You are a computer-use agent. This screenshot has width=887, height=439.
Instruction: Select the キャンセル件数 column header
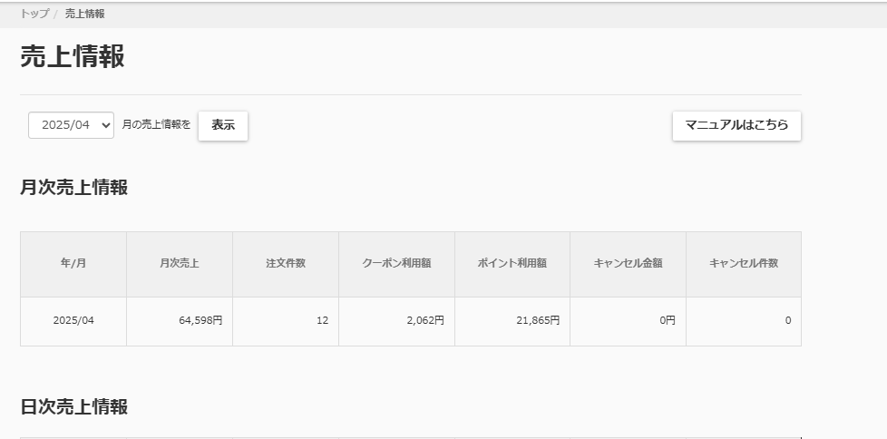744,264
